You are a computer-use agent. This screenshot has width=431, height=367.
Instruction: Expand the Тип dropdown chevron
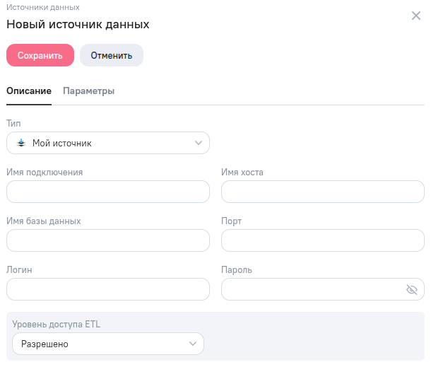coord(198,143)
